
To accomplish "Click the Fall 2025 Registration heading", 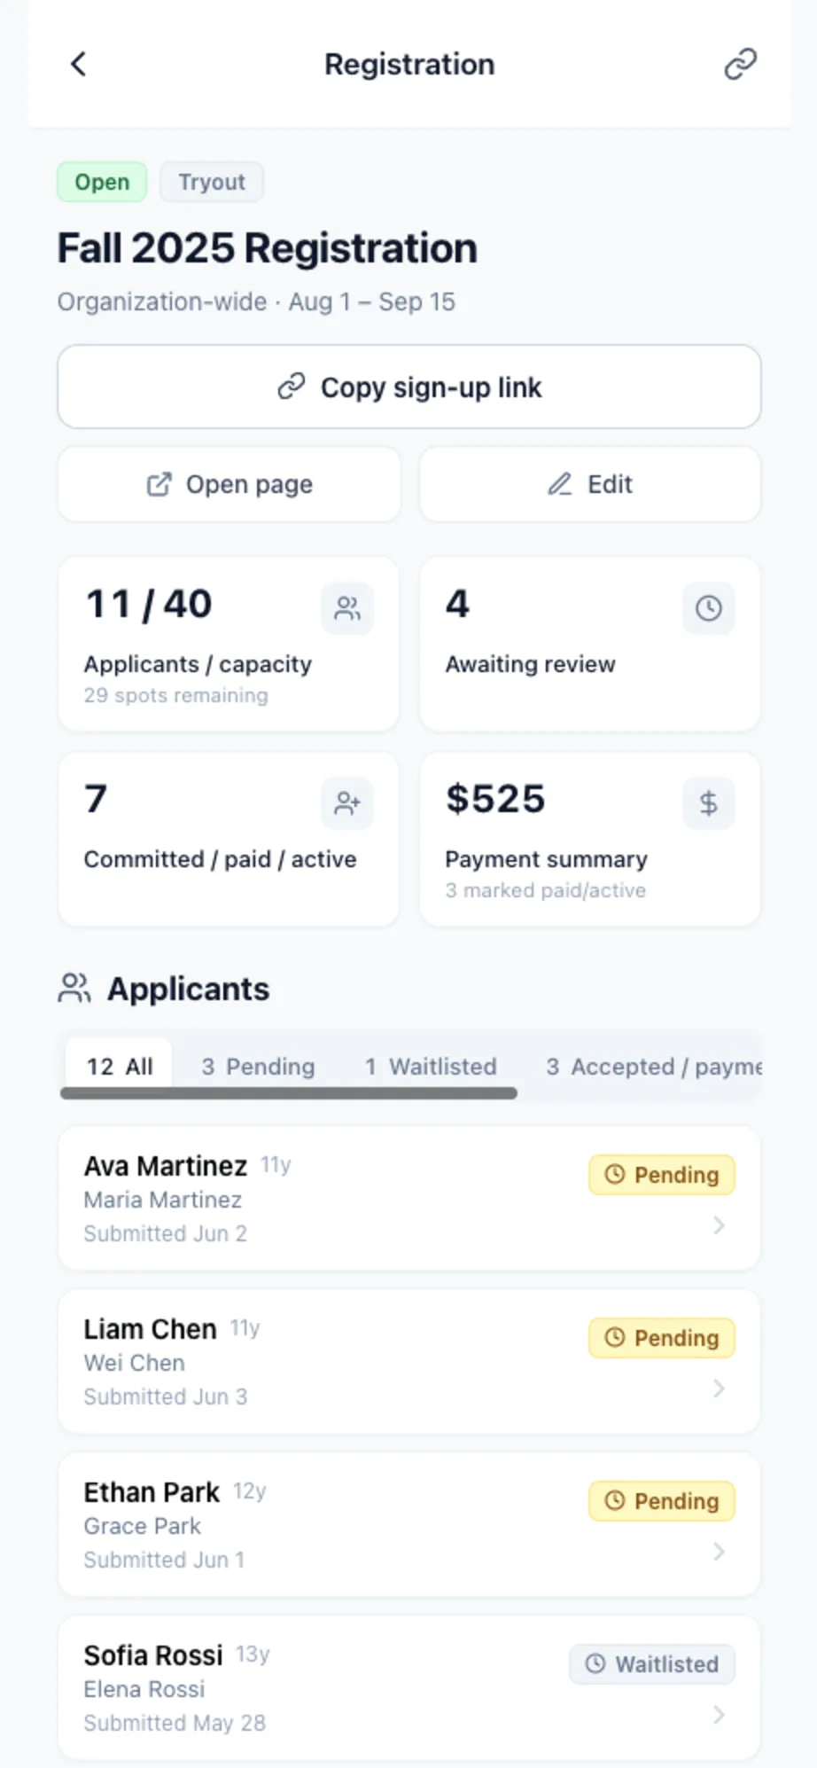I will coord(268,248).
